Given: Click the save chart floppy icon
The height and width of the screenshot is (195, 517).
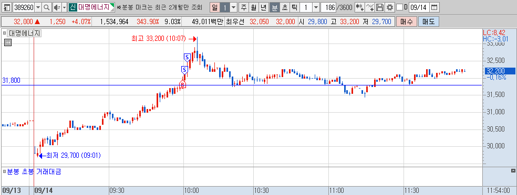Looking at the screenshot, I should [380, 7].
